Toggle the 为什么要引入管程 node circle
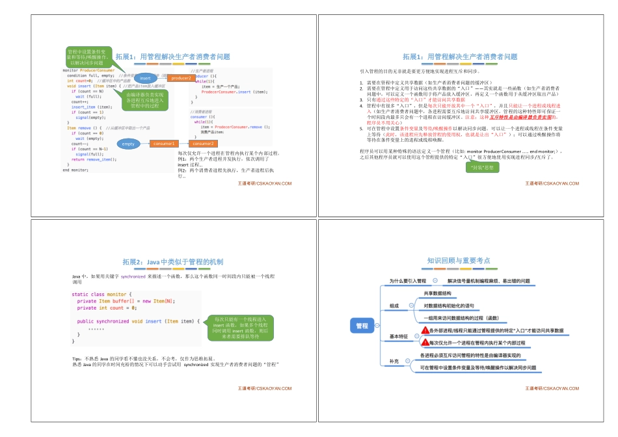The width and height of the screenshot is (618, 437). pos(435,280)
